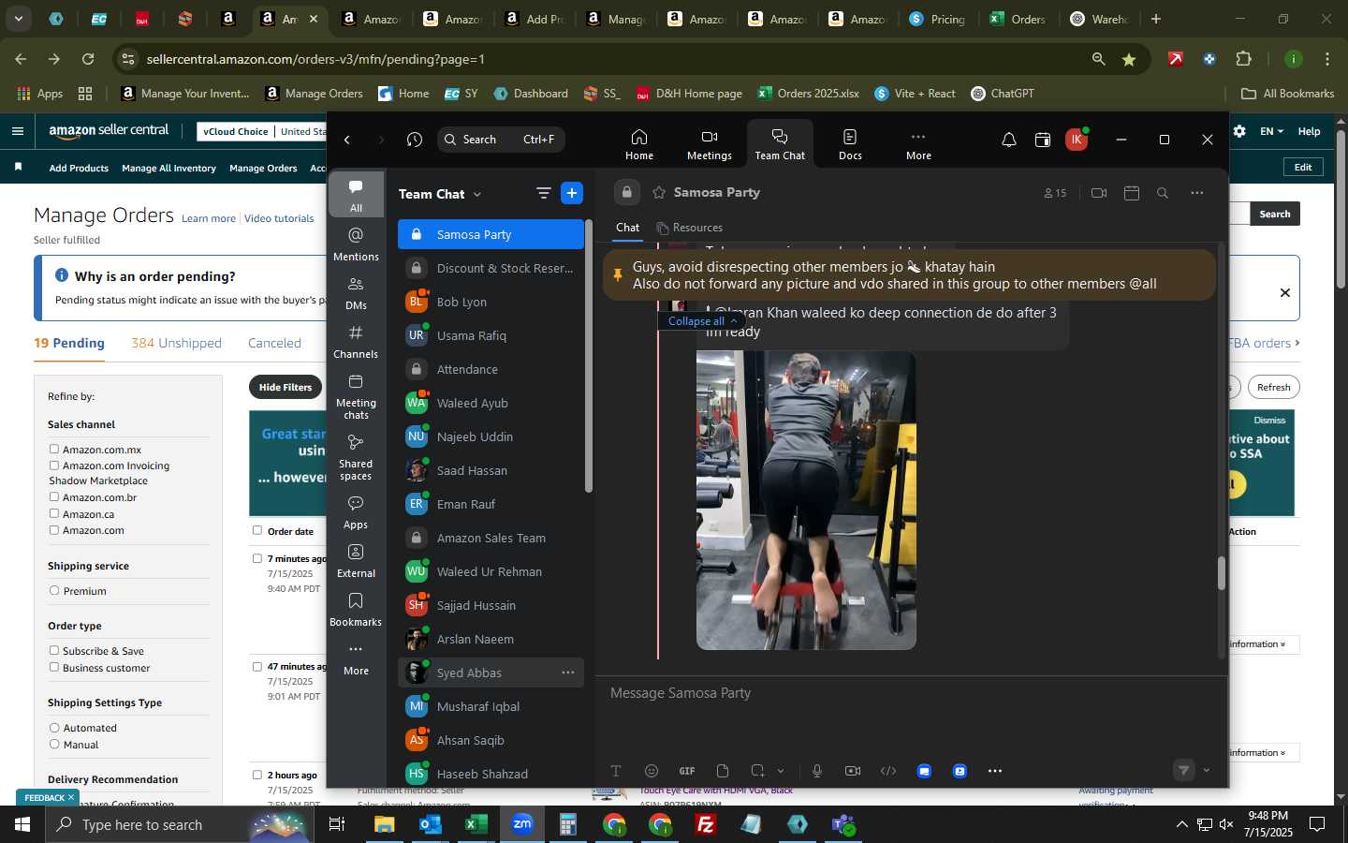
Task: Show hidden system tray icons
Action: pyautogui.click(x=1182, y=824)
